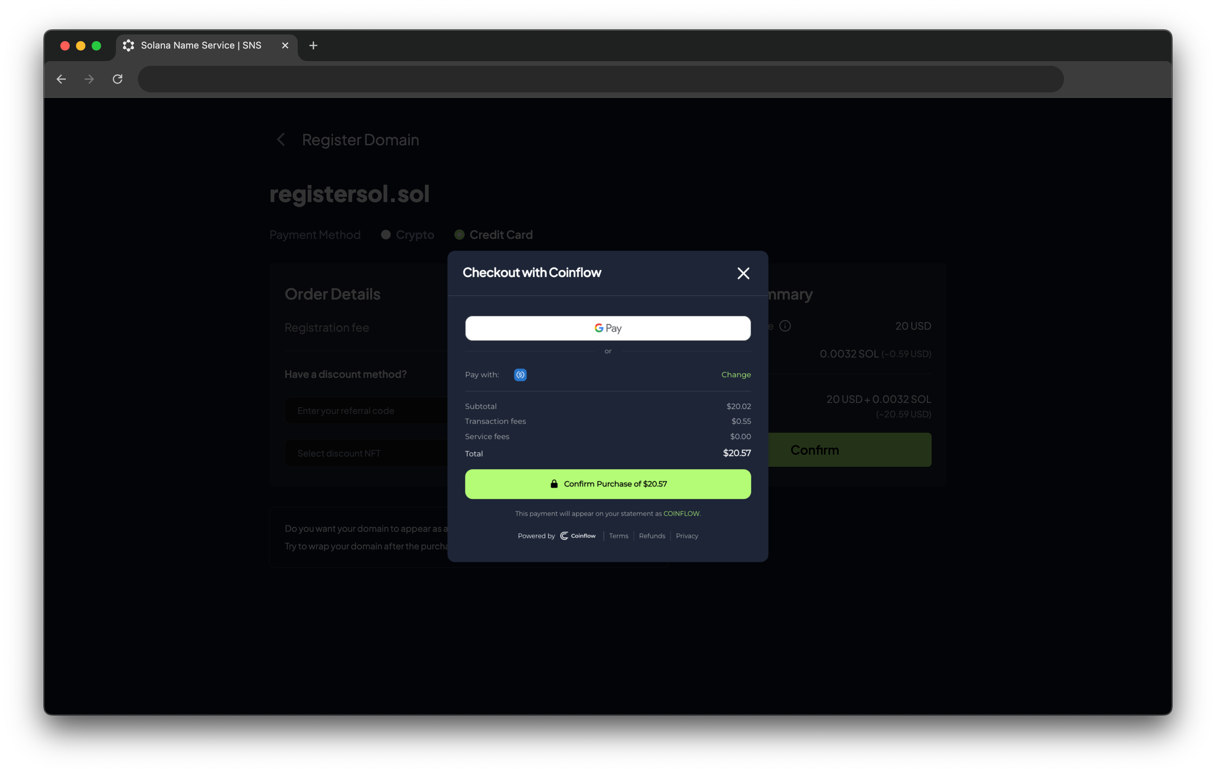Open the Terms link
Image resolution: width=1216 pixels, height=773 pixels.
[x=618, y=536]
